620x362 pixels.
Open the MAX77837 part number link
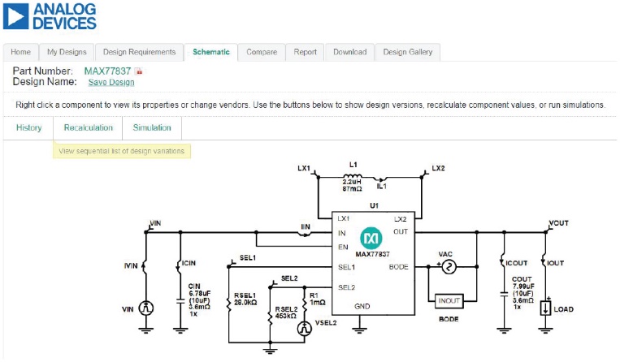[x=107, y=71]
